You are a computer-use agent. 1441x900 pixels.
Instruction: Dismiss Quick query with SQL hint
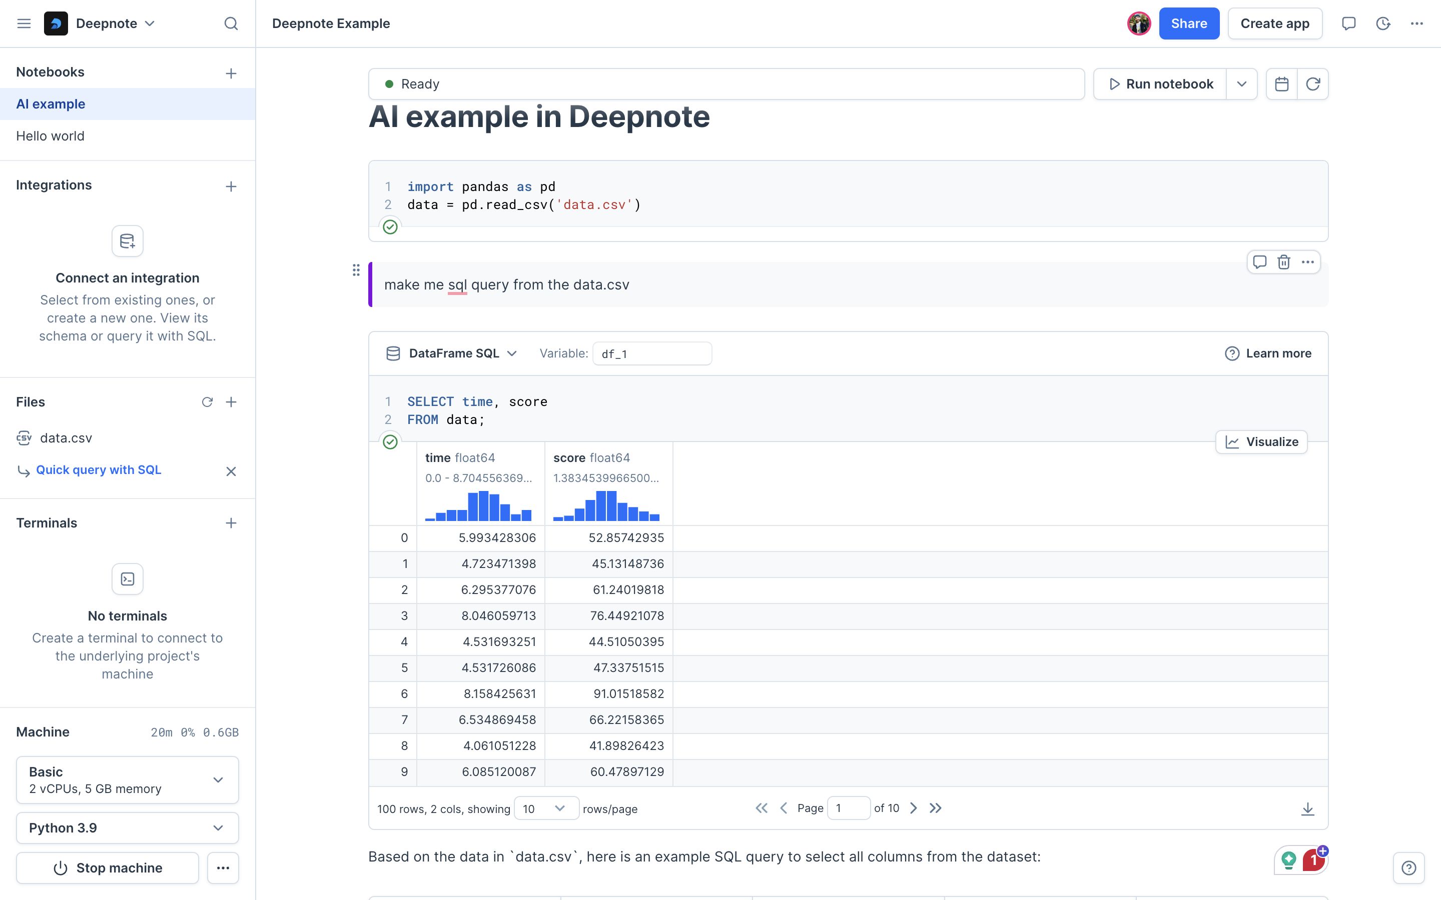231,471
